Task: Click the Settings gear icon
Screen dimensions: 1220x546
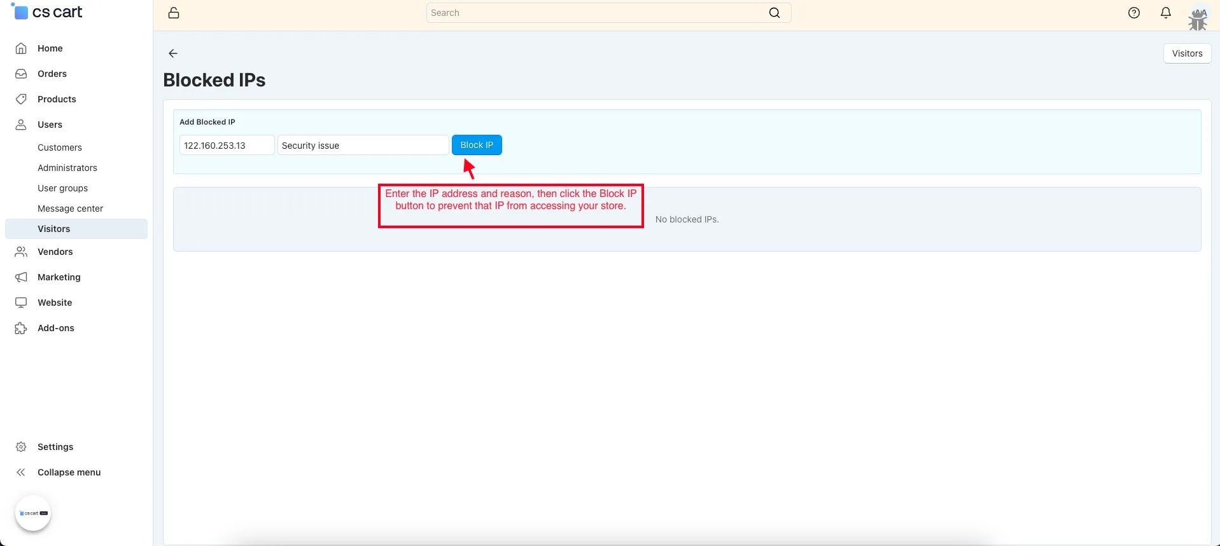Action: pyautogui.click(x=21, y=447)
